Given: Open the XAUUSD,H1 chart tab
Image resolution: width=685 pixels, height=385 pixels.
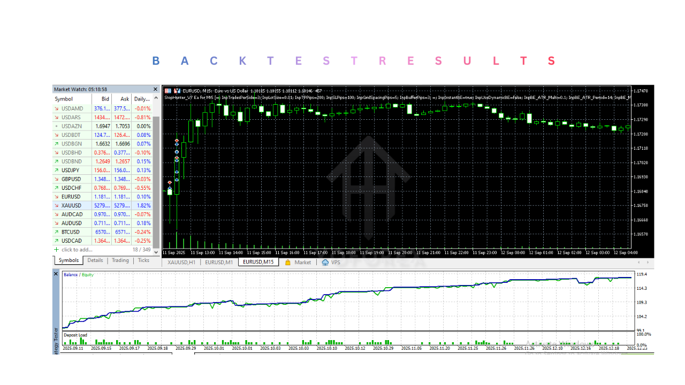Looking at the screenshot, I should 182,262.
